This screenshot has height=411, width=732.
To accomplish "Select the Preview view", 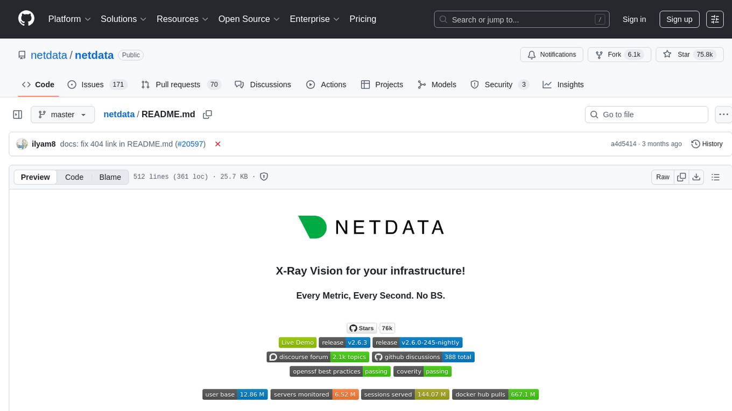I will point(36,177).
